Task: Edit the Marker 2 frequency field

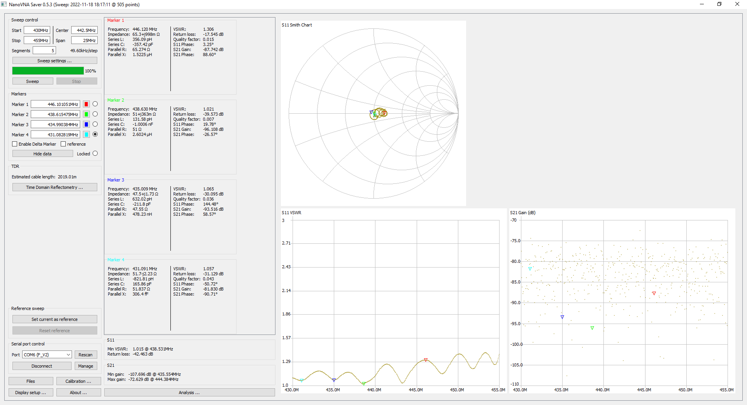Action: point(55,114)
